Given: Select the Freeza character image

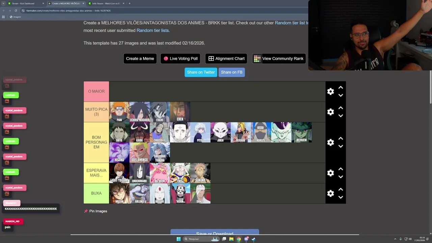Looking at the screenshot, I should tap(281, 132).
